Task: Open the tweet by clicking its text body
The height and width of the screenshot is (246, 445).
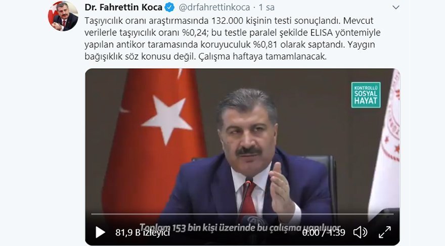Action: tap(233, 38)
